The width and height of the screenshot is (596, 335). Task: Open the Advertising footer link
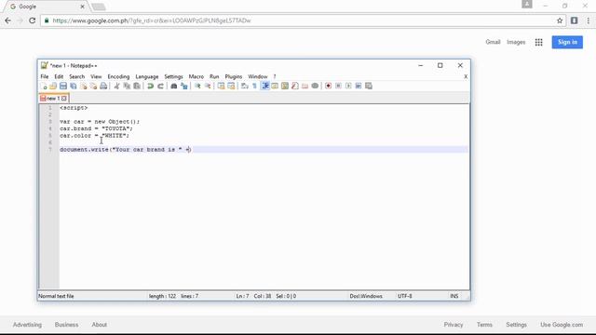[x=27, y=325]
